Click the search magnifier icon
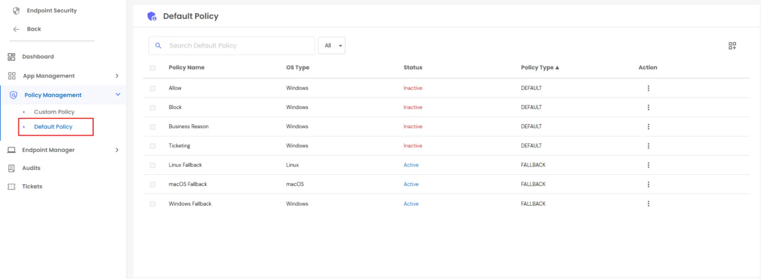761x279 pixels. pos(158,46)
